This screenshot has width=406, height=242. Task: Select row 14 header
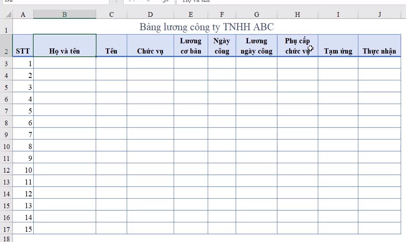6,193
